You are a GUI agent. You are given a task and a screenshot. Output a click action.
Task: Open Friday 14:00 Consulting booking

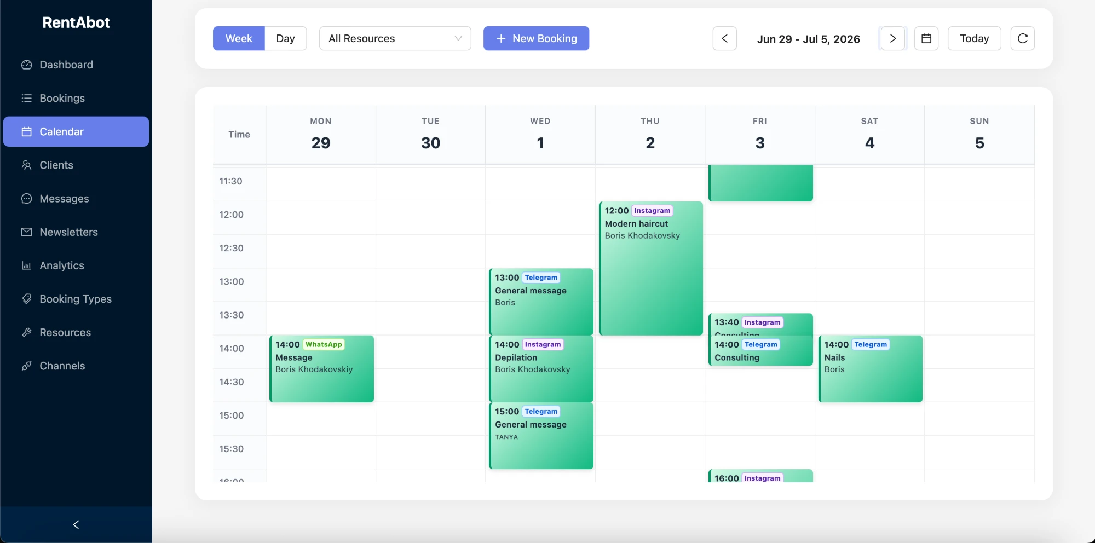[760, 351]
